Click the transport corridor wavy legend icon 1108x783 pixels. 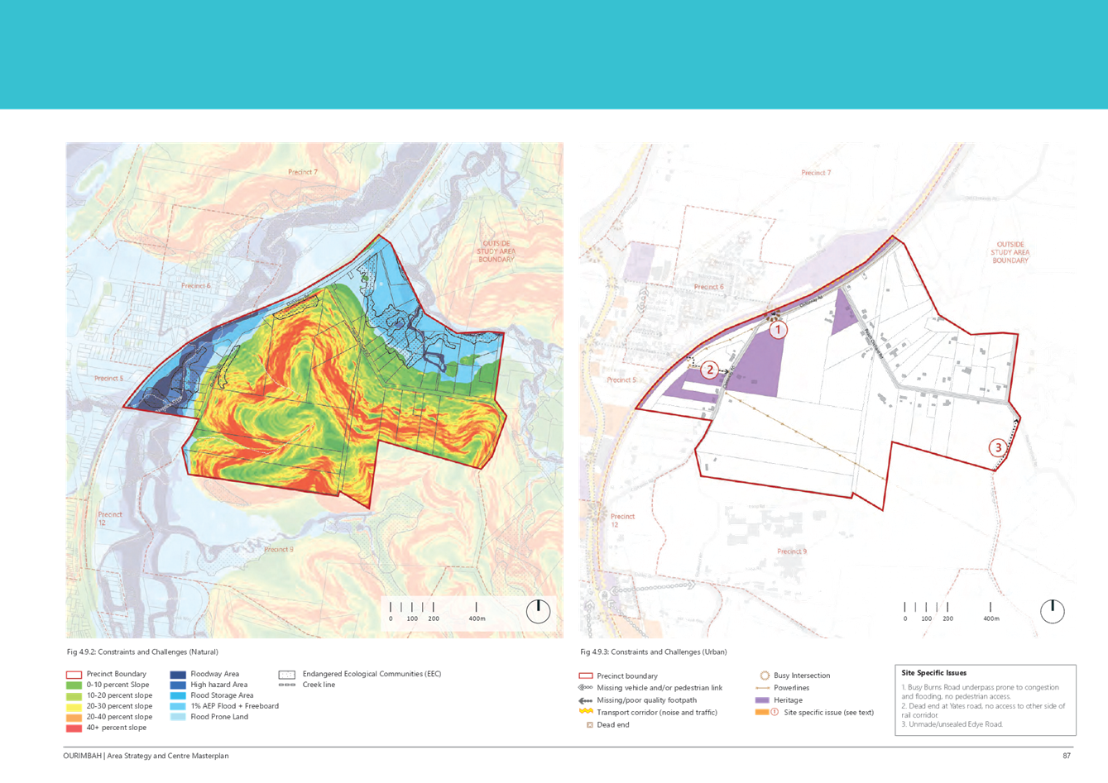(x=586, y=712)
